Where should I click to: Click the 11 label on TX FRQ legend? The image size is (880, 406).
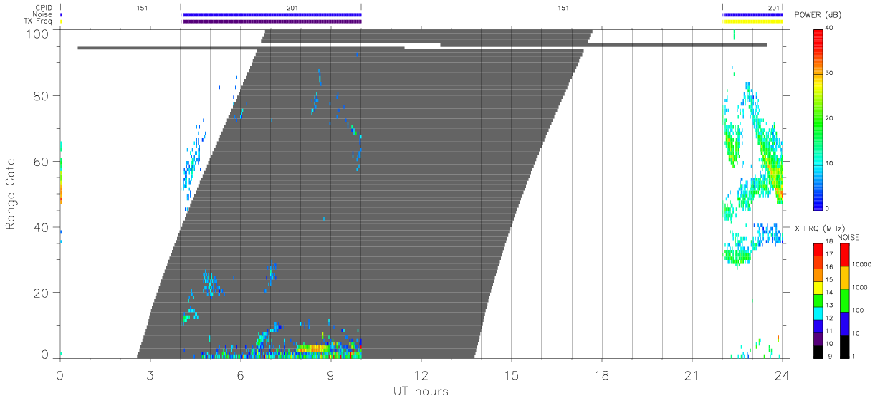(x=829, y=331)
